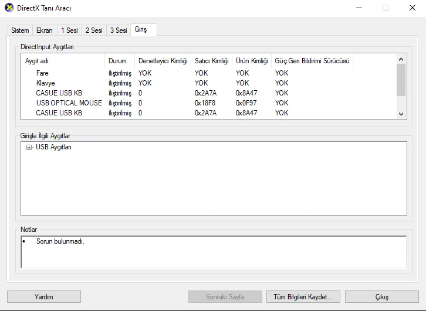The image size is (426, 311).
Task: Click the scroll up arrow in device list
Action: (x=401, y=59)
